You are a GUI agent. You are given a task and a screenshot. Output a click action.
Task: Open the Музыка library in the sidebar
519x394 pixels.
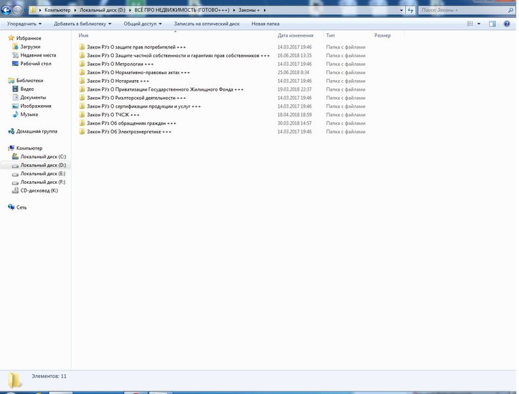29,114
